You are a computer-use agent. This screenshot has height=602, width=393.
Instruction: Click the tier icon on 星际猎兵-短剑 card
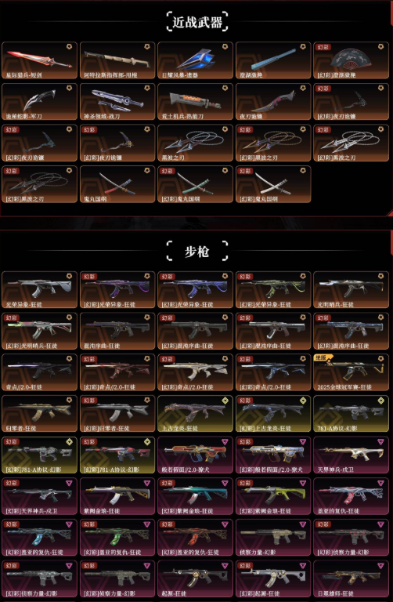70,46
